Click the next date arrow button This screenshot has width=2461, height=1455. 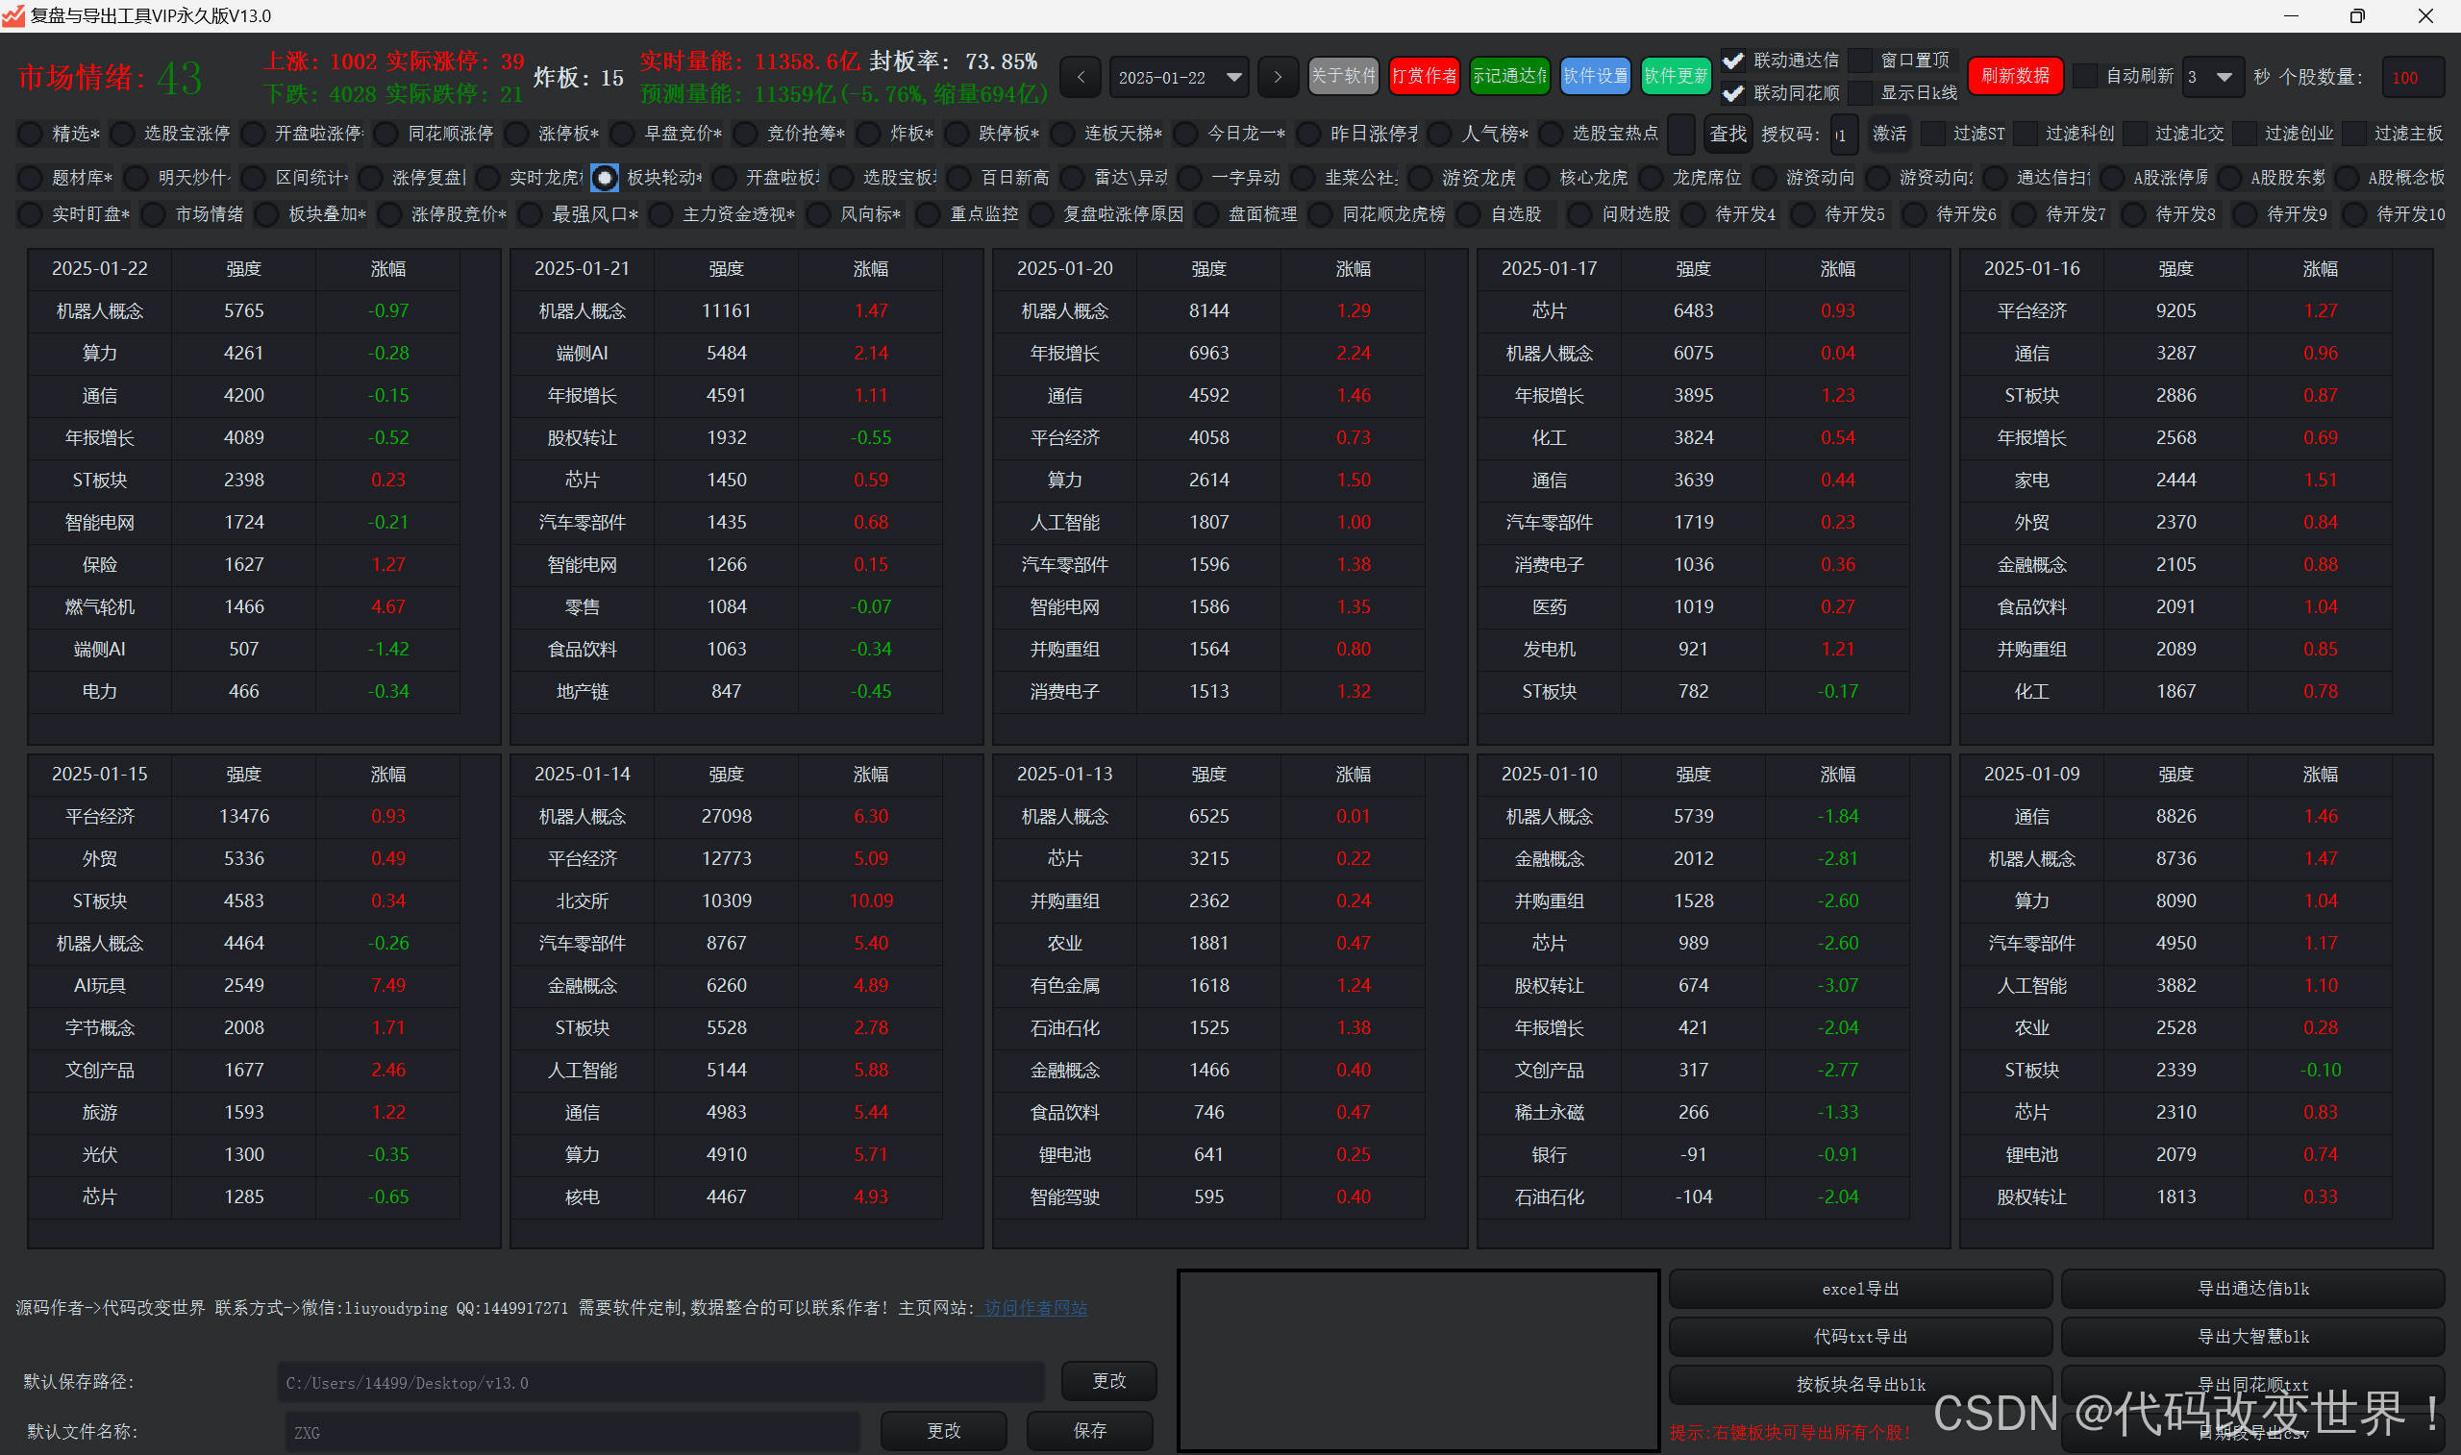click(1277, 77)
